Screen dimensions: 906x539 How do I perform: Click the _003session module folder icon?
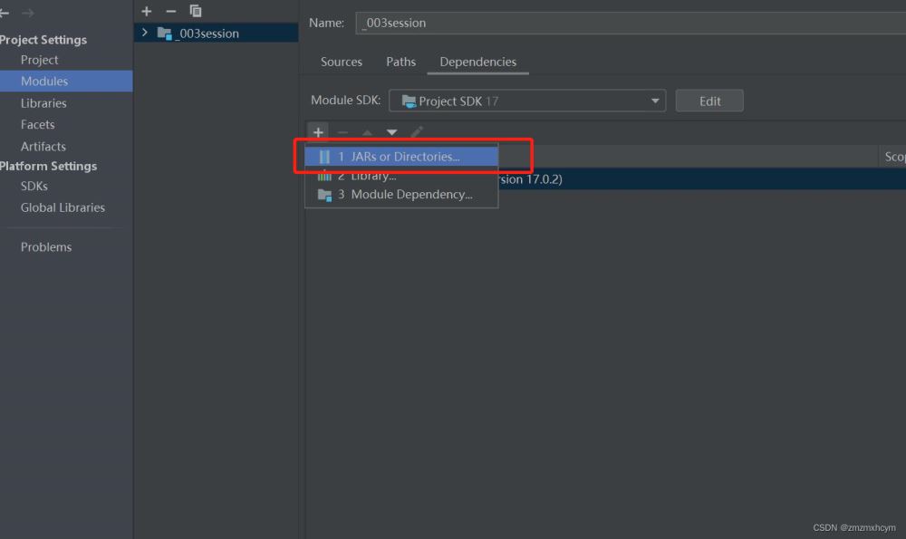[x=165, y=34]
